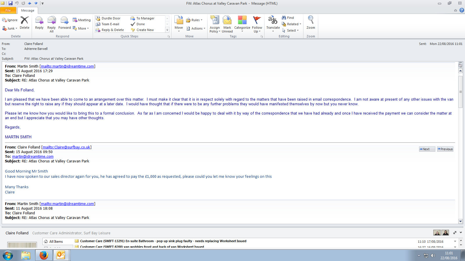Switch to Firefox in taskbar

tap(44, 255)
